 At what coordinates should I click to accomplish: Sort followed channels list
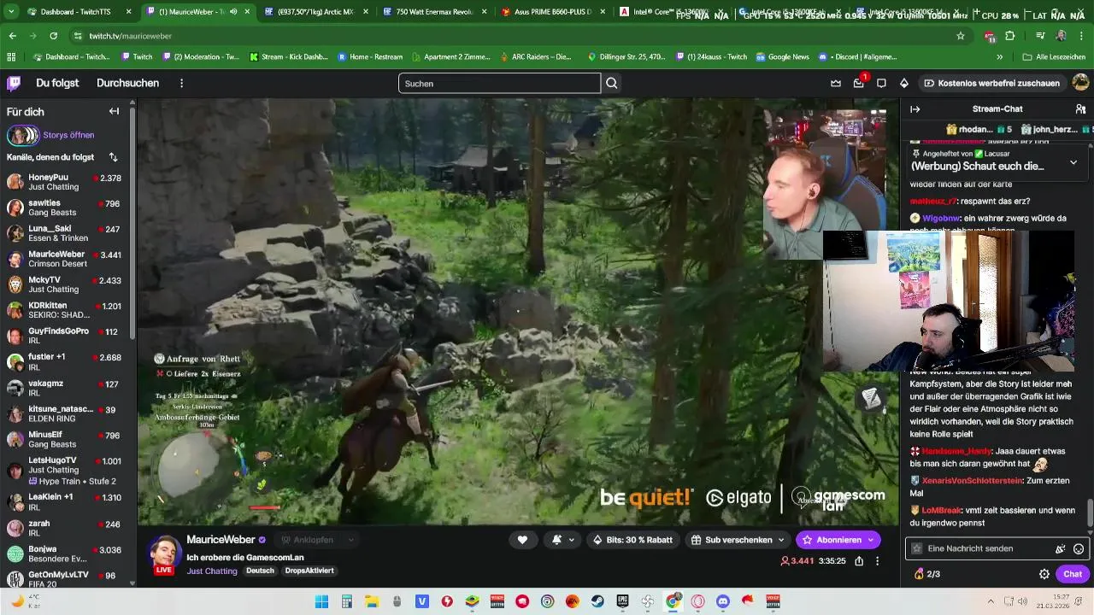[x=114, y=157]
